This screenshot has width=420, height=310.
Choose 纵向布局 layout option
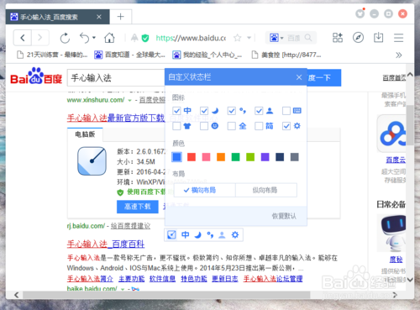click(x=266, y=190)
